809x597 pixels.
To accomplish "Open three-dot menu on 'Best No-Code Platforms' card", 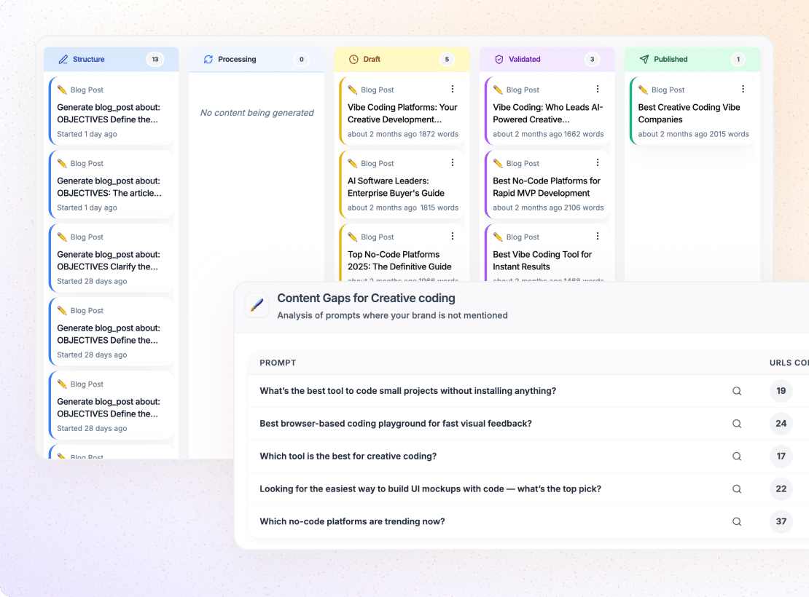I will point(598,163).
